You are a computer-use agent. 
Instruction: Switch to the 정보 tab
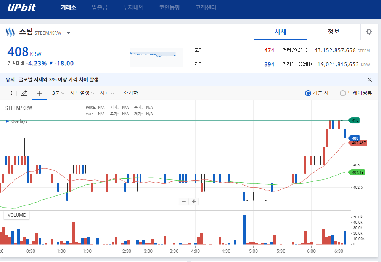pyautogui.click(x=333, y=32)
